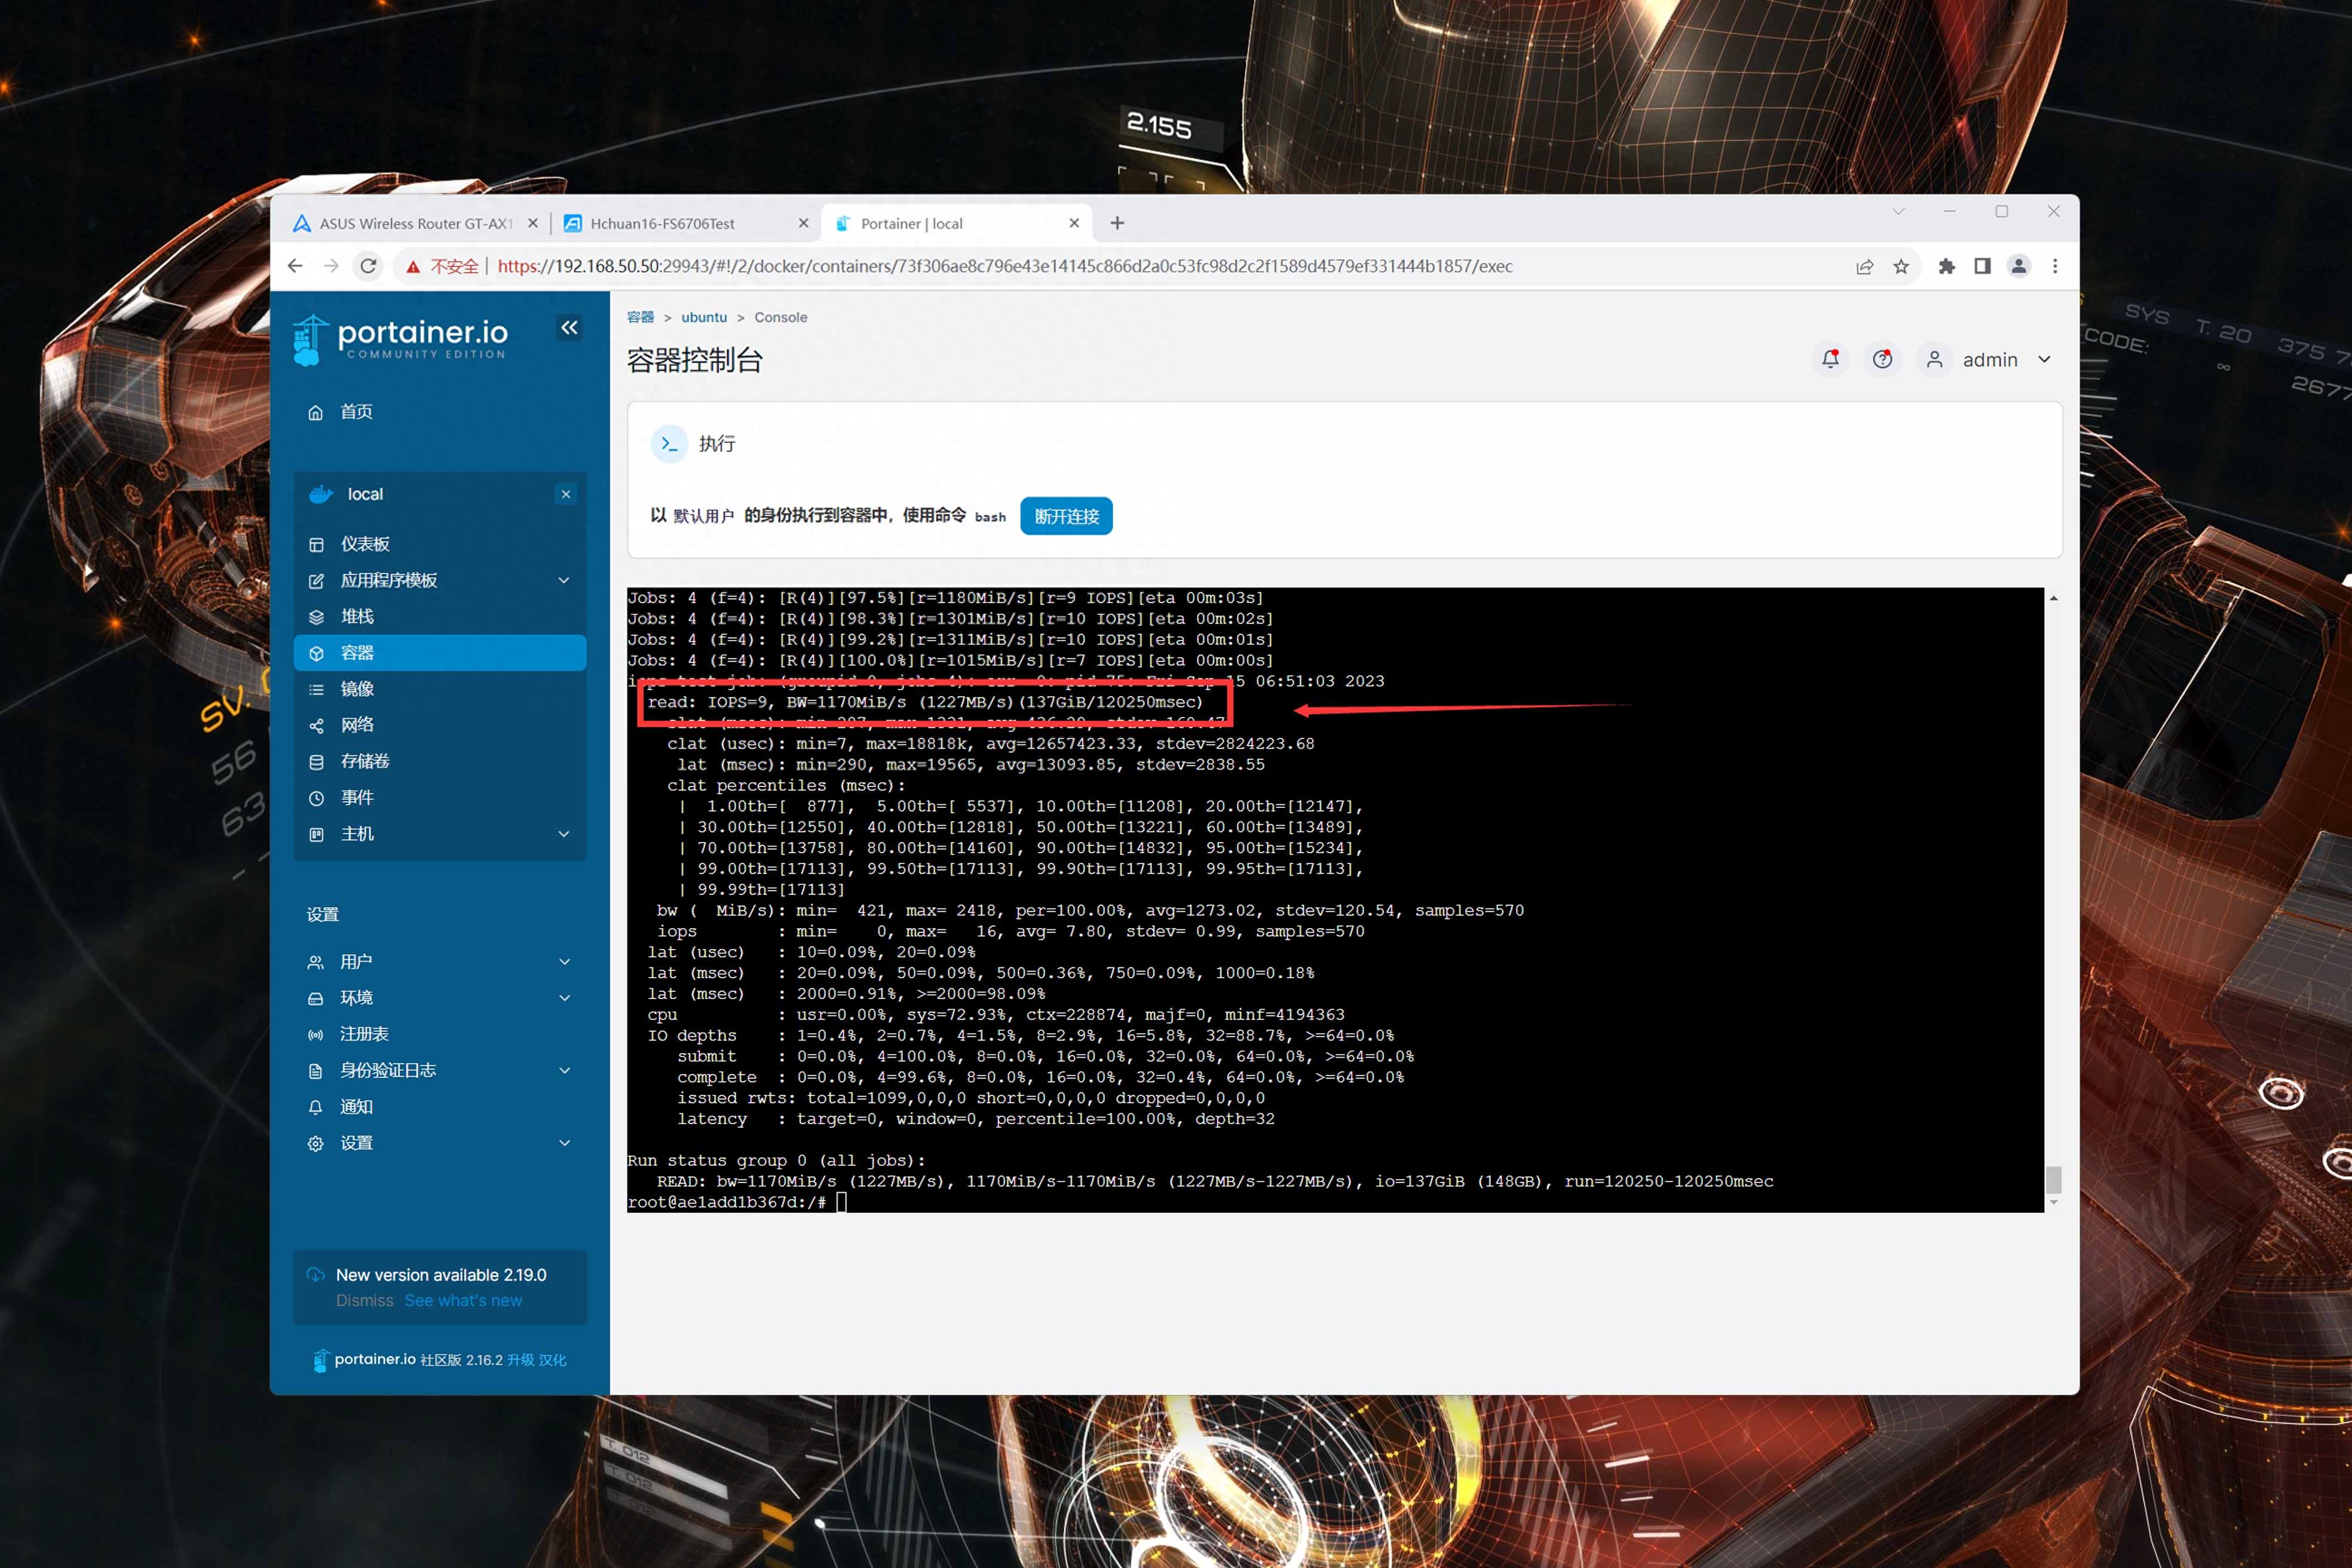Viewport: 2352px width, 1568px height.
Task: Click the portainer.io logo
Action: (x=401, y=339)
